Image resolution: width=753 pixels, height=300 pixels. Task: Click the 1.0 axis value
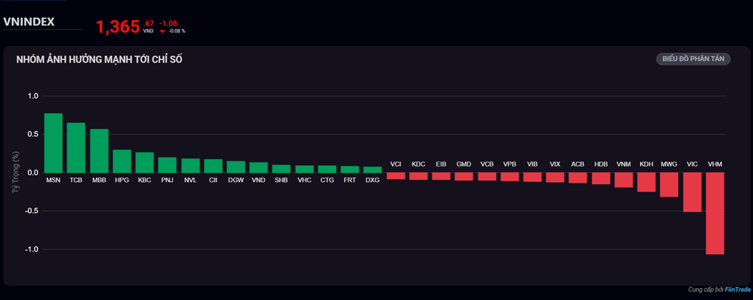(33, 96)
